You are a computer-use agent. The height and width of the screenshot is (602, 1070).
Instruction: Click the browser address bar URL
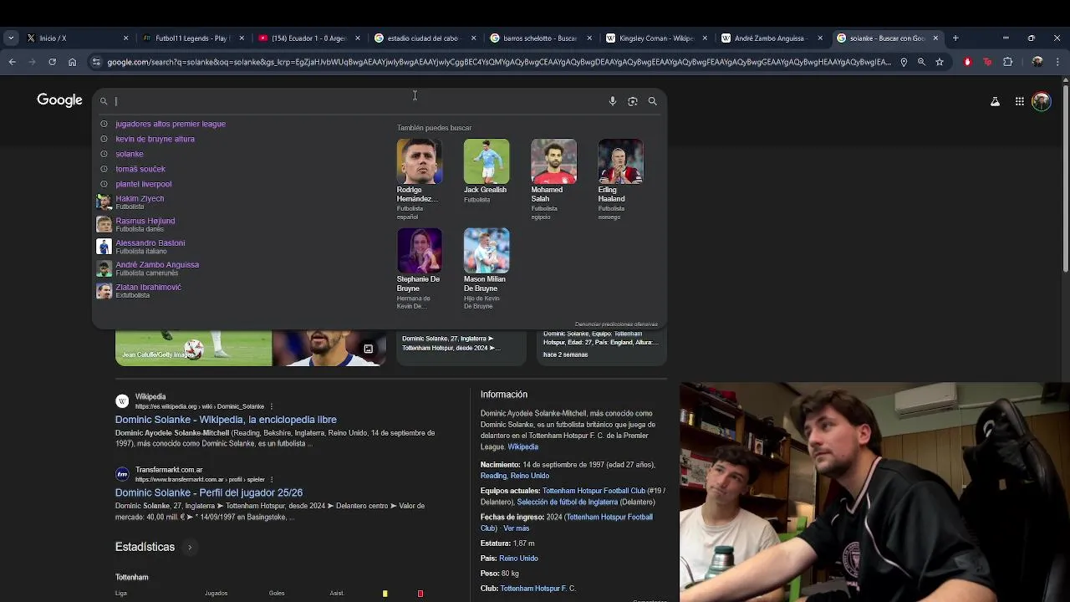click(499, 62)
